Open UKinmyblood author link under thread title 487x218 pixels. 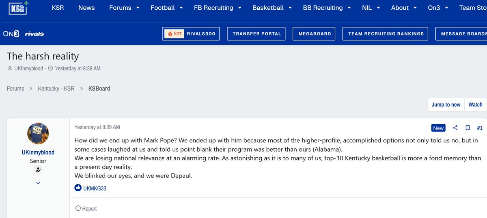28,68
